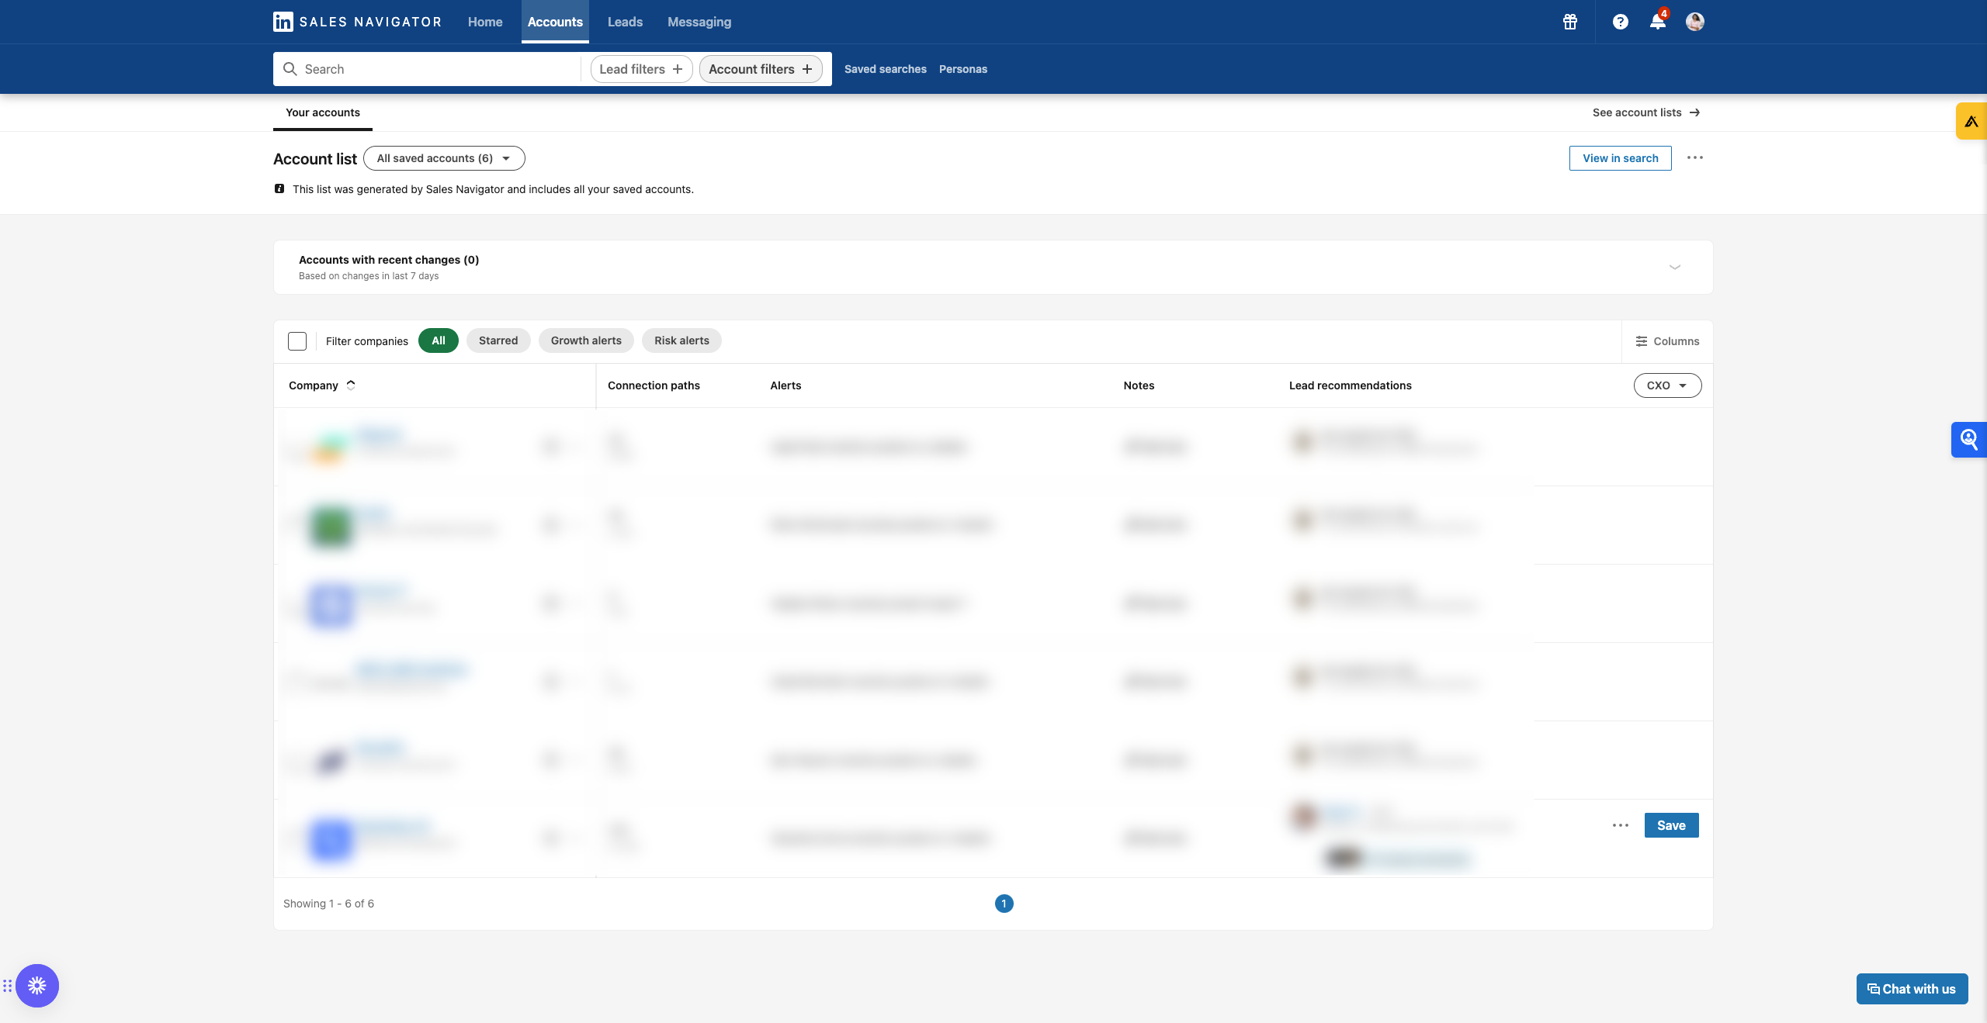The width and height of the screenshot is (1987, 1023).
Task: Click the yellow side tab extension icon
Action: [1971, 121]
